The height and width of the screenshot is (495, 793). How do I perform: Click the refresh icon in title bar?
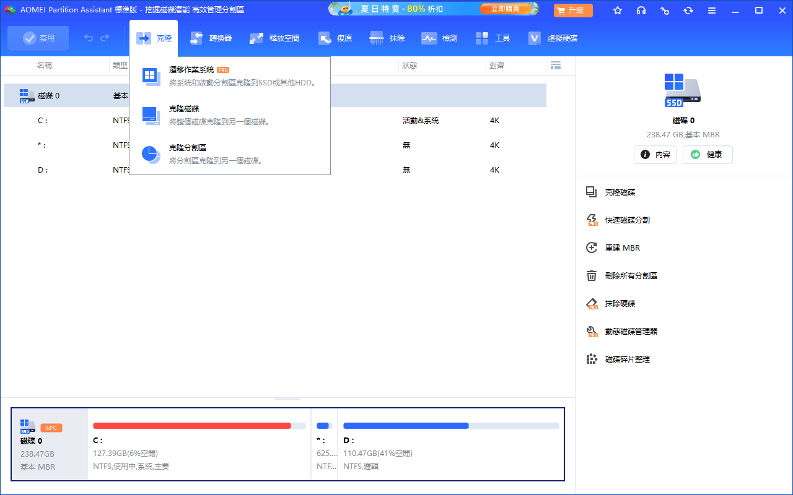tap(688, 11)
